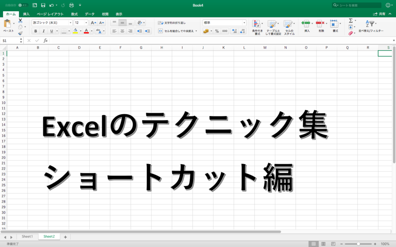Click the 挿入 (Insert cells) button
The height and width of the screenshot is (247, 396).
(307, 26)
